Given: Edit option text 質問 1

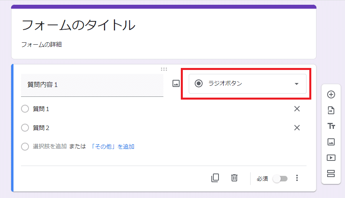Looking at the screenshot, I should click(x=41, y=109).
